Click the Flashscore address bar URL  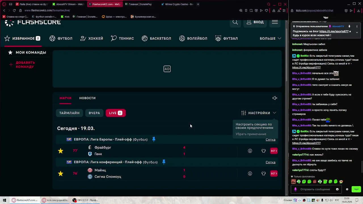[x=47, y=10]
